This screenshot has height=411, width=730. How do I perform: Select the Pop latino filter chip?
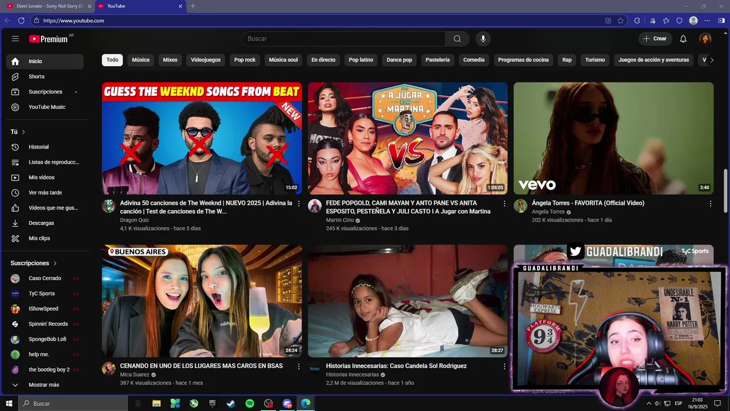point(360,60)
